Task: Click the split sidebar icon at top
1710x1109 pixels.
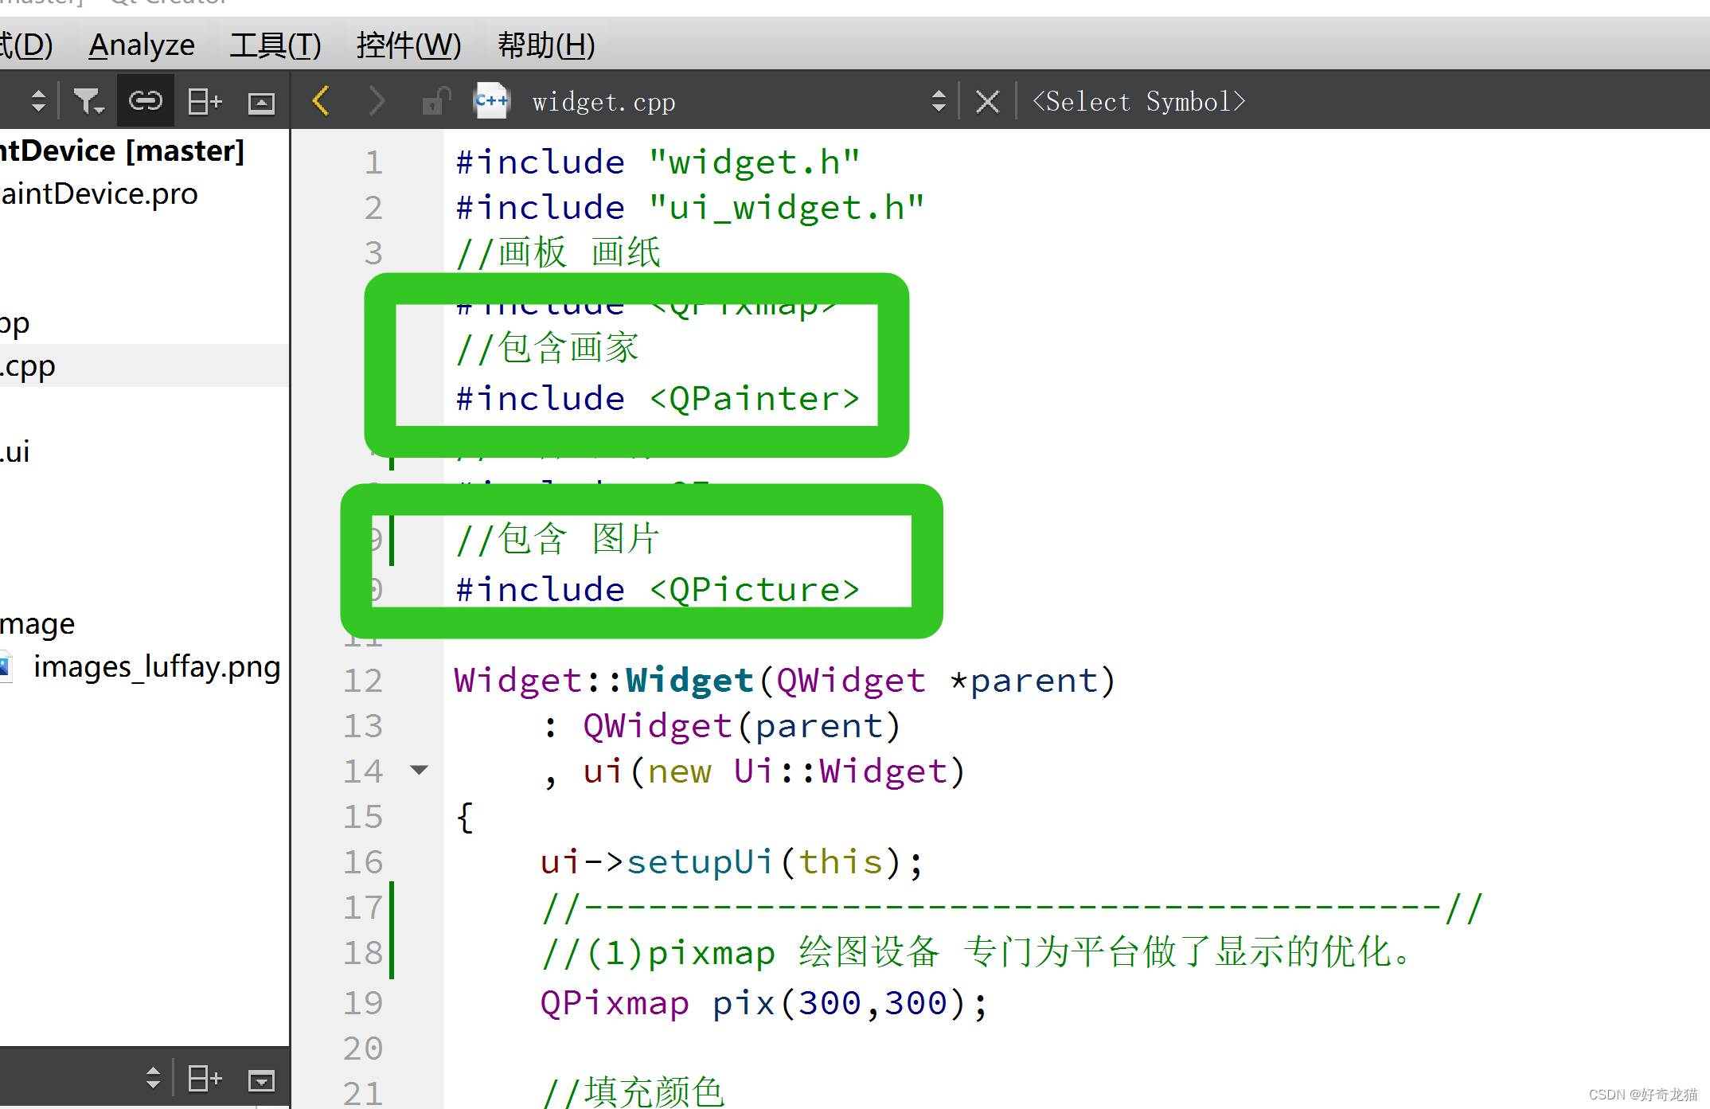Action: (x=204, y=101)
